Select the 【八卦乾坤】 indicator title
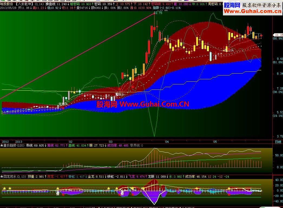283x208 pixels. pyautogui.click(x=25, y=4)
